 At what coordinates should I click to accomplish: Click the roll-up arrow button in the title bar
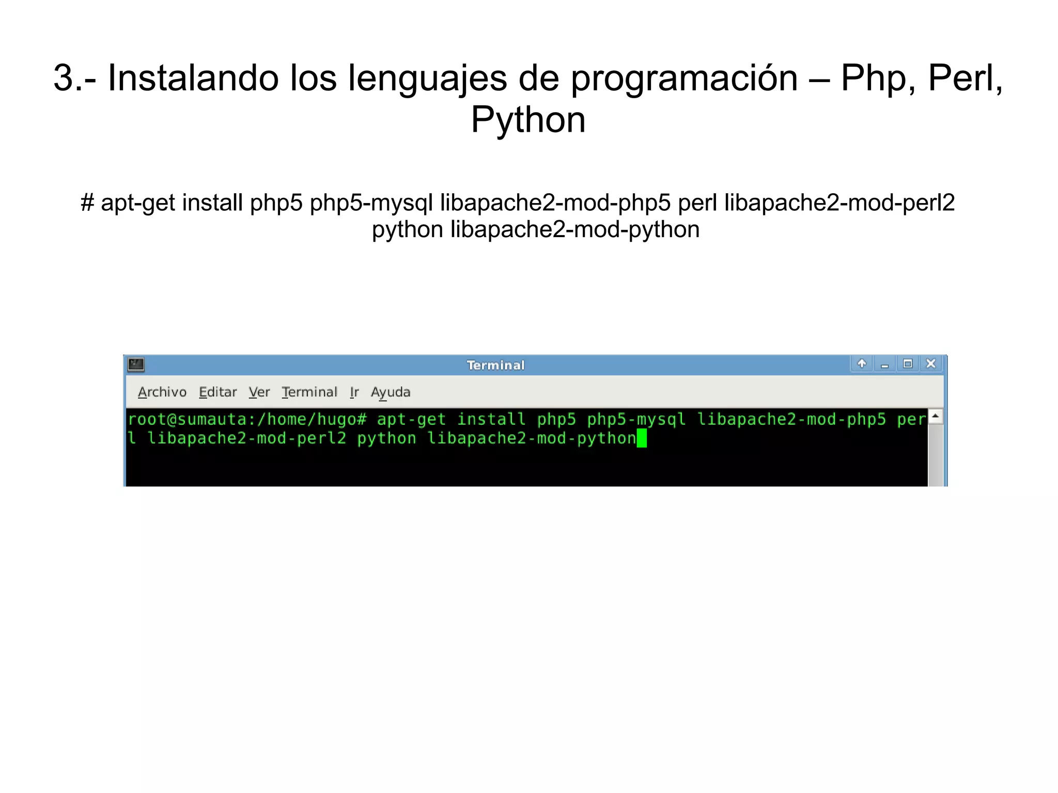click(x=862, y=364)
